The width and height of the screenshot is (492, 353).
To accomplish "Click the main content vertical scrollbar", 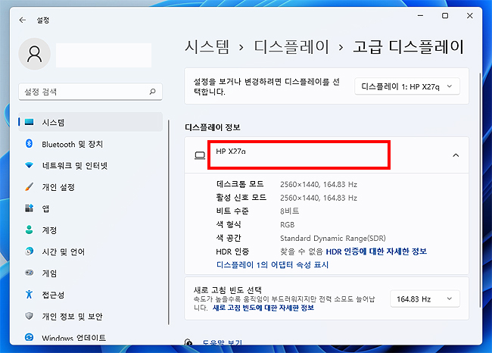I will [x=480, y=190].
